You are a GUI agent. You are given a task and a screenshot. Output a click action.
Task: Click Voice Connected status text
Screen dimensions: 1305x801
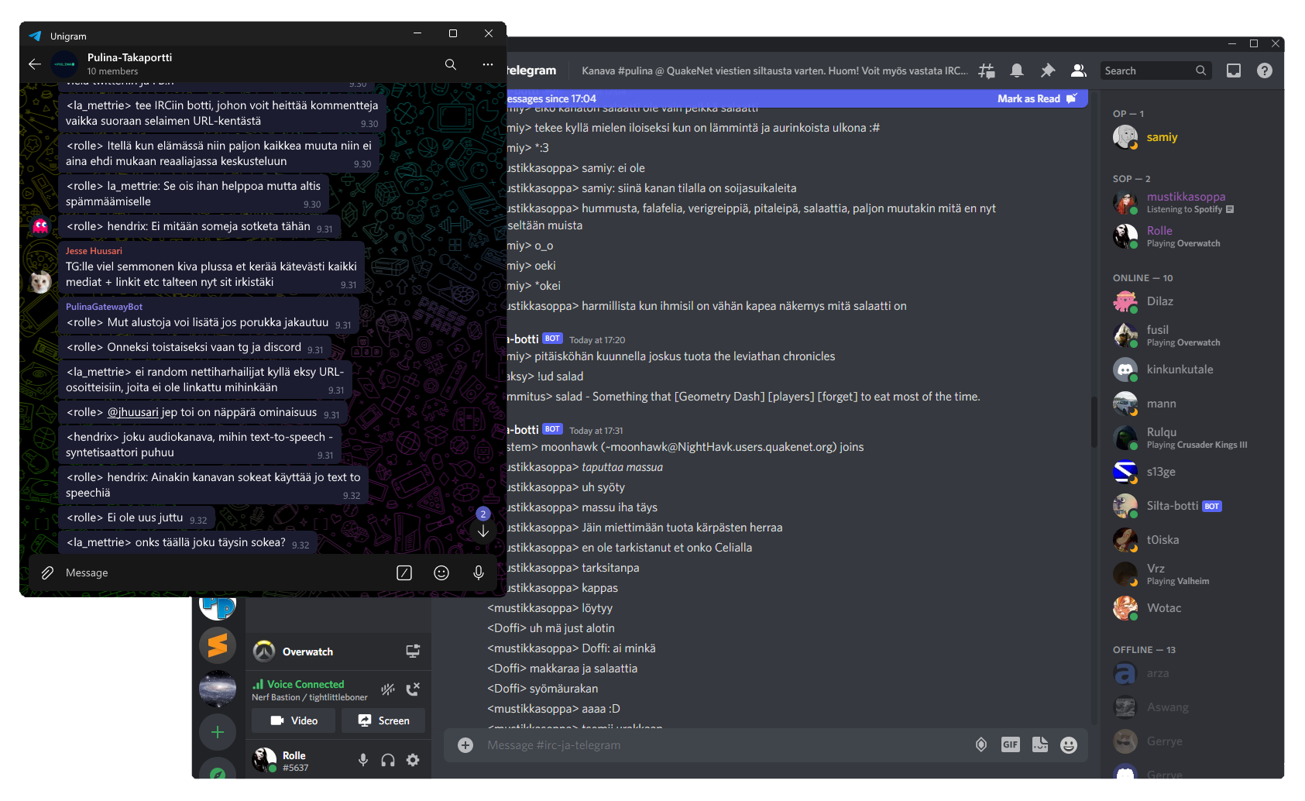tap(305, 685)
